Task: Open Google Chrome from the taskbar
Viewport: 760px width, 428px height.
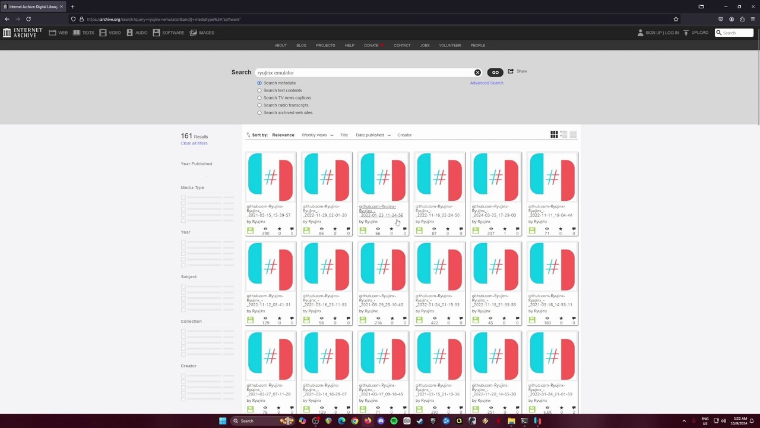Action: click(354, 421)
